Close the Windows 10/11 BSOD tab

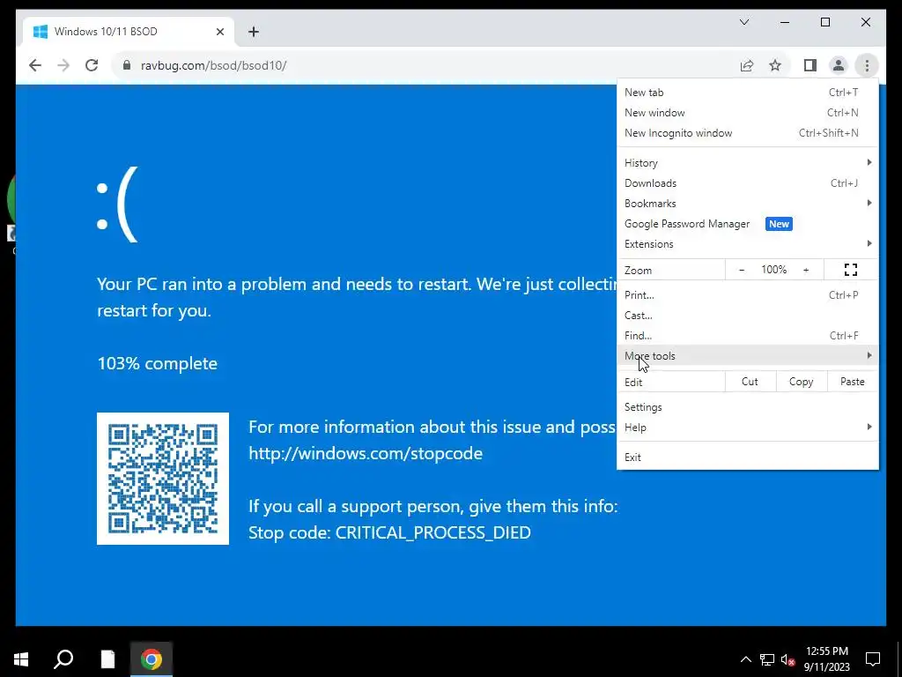(x=219, y=32)
